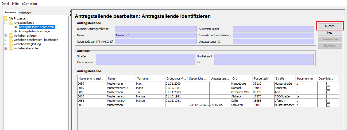Focus the Nummer Antragstellende input field

point(156,29)
